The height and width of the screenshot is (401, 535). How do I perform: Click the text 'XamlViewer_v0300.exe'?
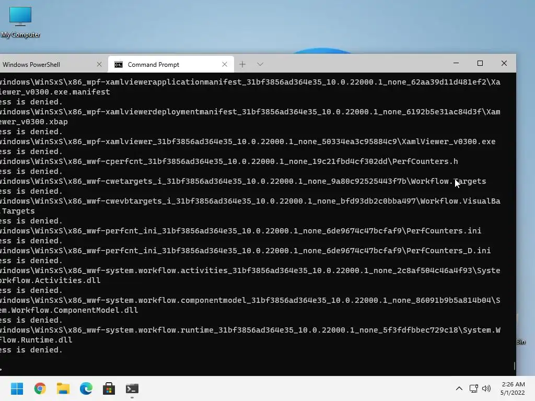pyautogui.click(x=448, y=141)
